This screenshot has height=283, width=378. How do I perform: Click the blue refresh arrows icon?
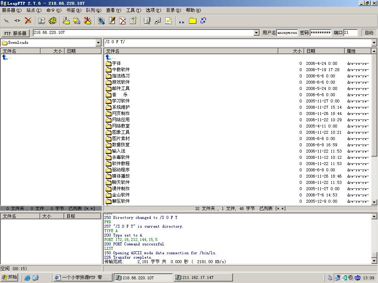203,21
